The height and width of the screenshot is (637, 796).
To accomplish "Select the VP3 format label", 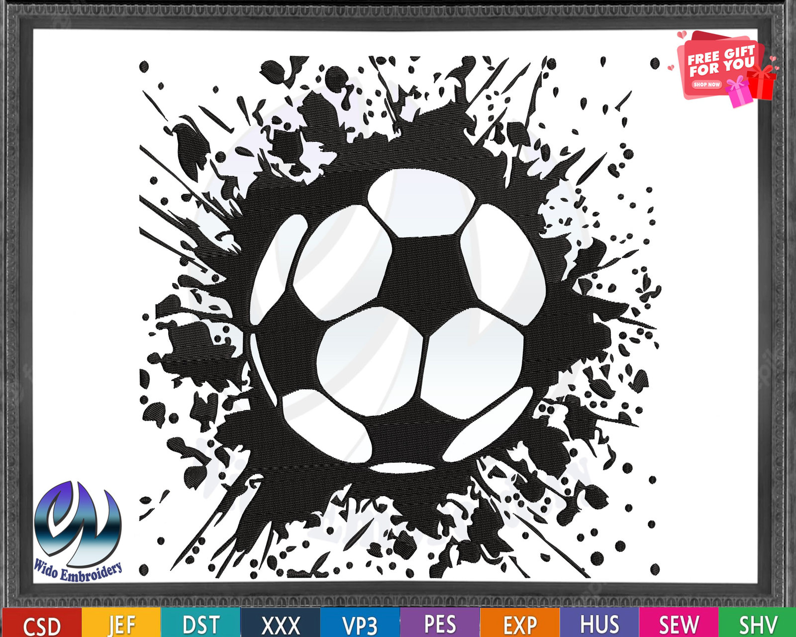I will (360, 623).
